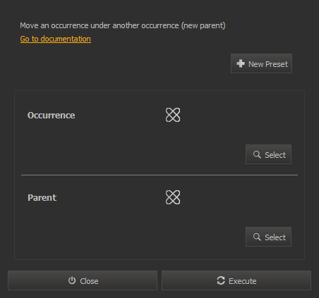Click the plus icon on New Preset

pos(241,63)
